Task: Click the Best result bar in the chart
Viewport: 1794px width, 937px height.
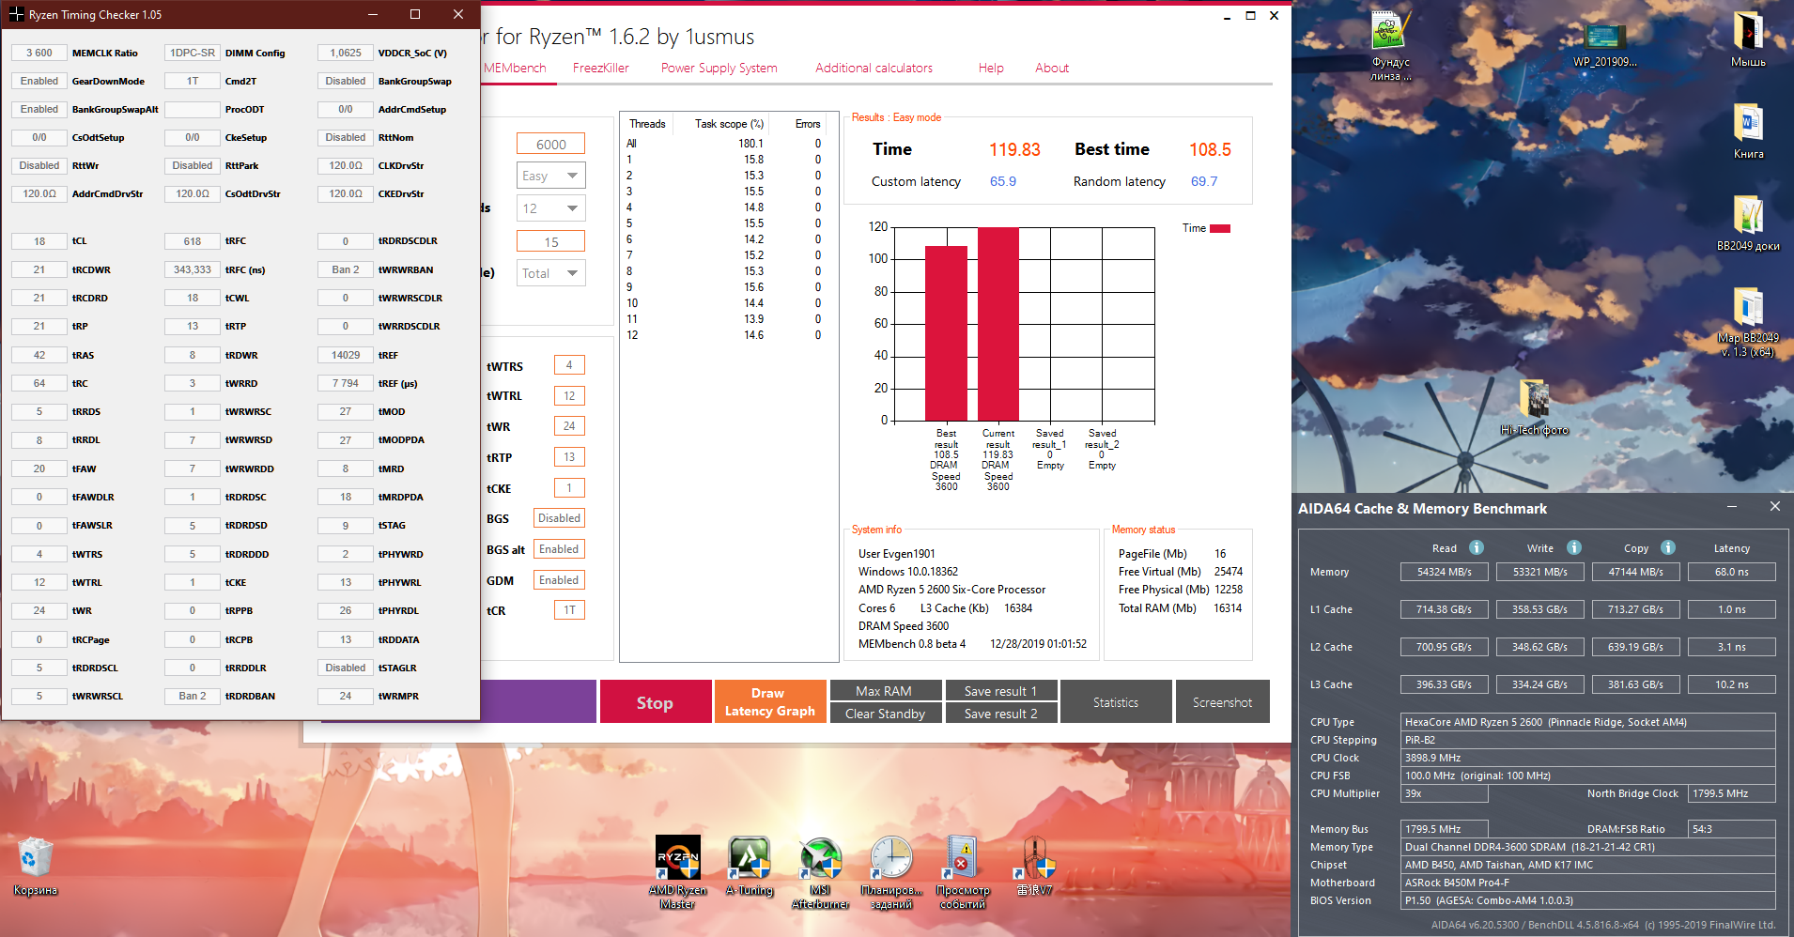Action: 946,333
